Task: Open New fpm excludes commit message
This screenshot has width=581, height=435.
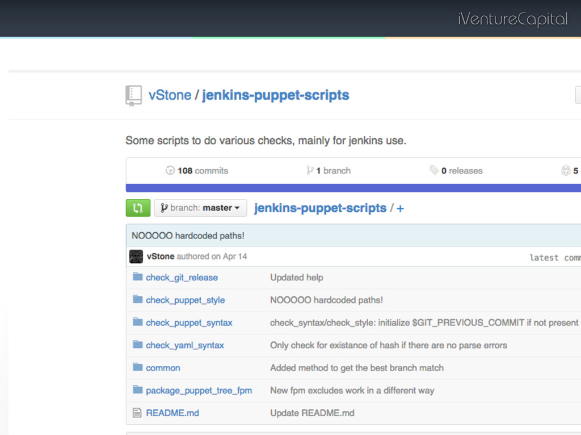Action: [352, 390]
